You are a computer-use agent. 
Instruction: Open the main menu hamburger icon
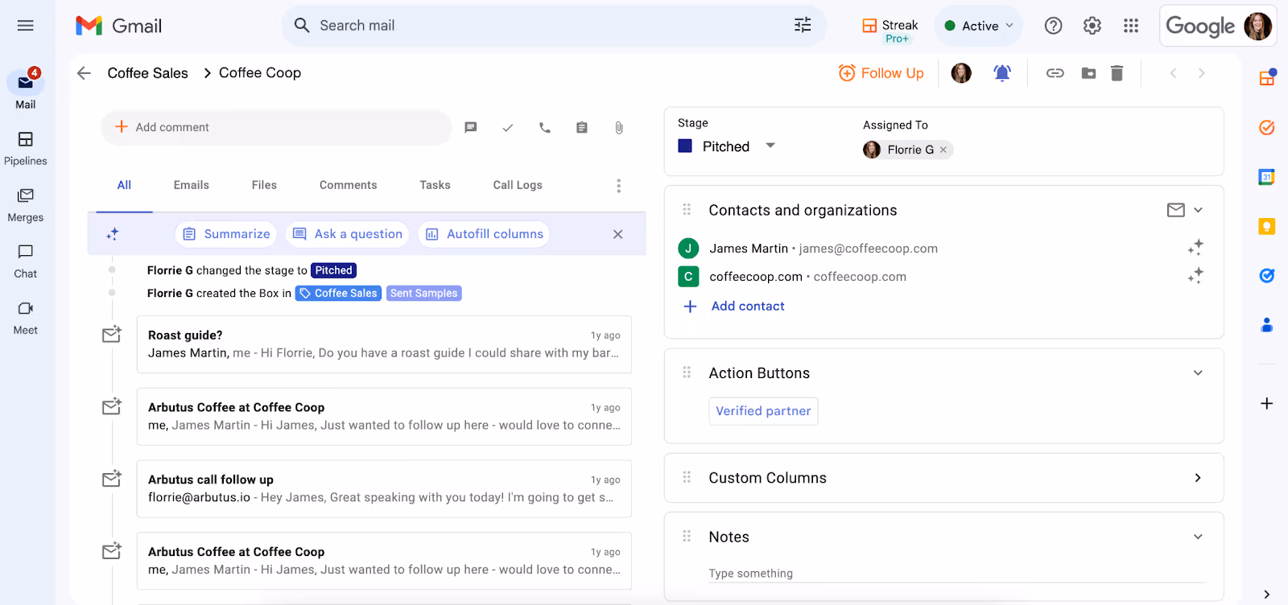[25, 26]
